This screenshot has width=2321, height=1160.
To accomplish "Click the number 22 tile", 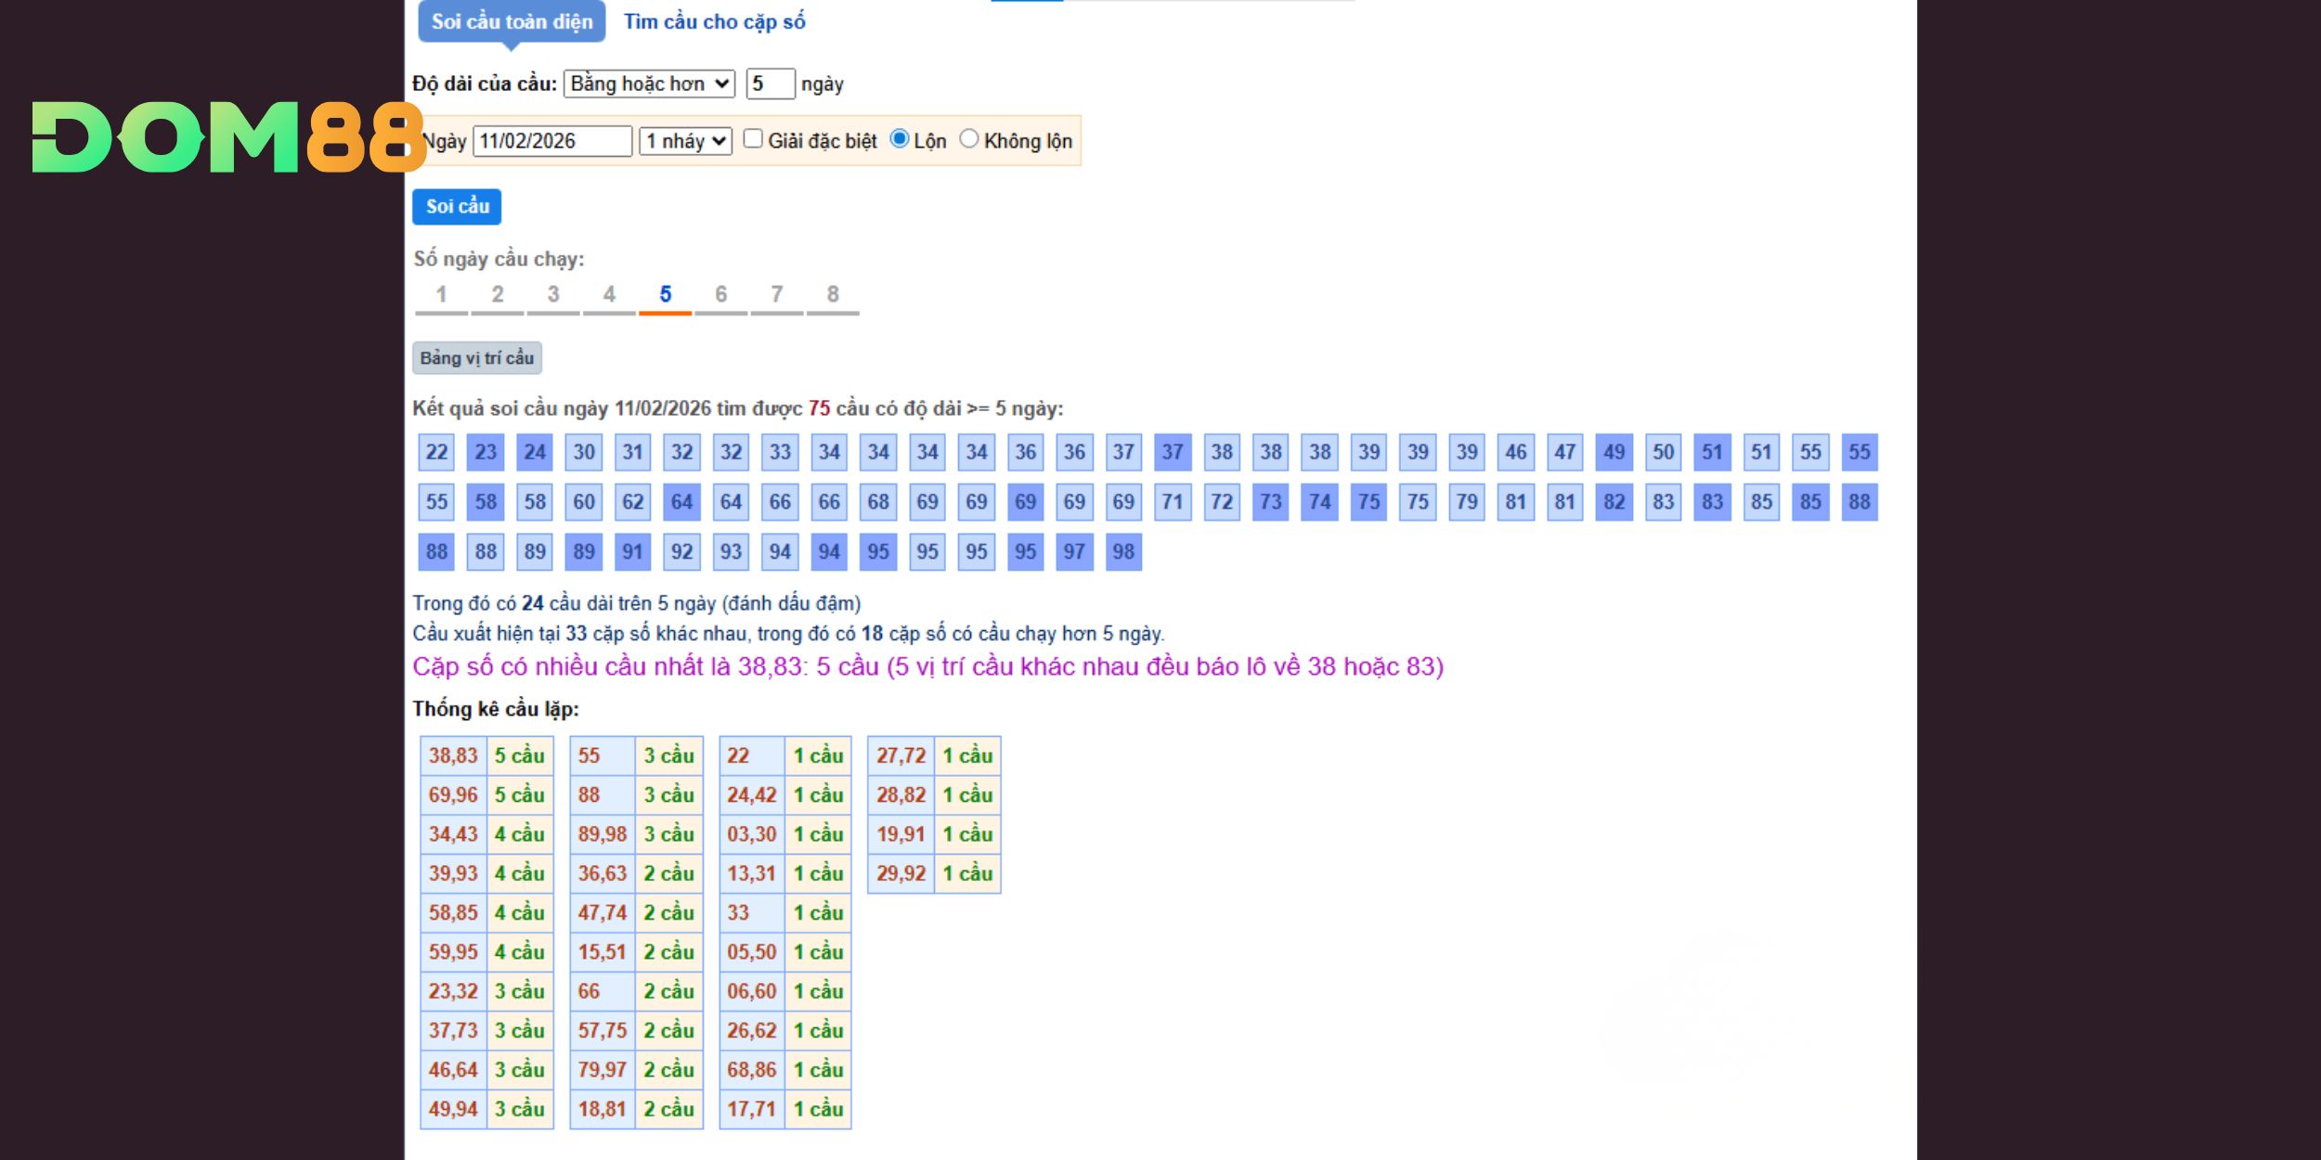I will click(x=436, y=452).
